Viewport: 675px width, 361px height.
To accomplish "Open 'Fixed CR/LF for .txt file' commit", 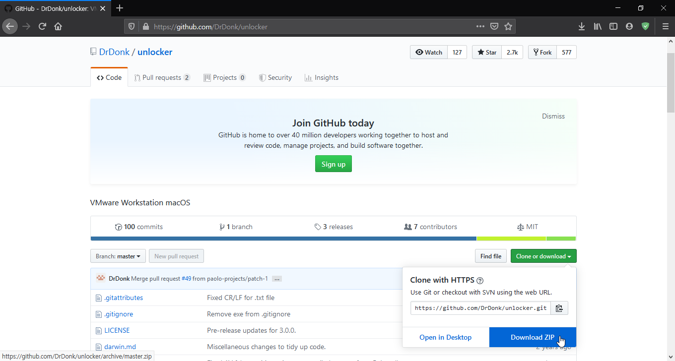I will (241, 298).
